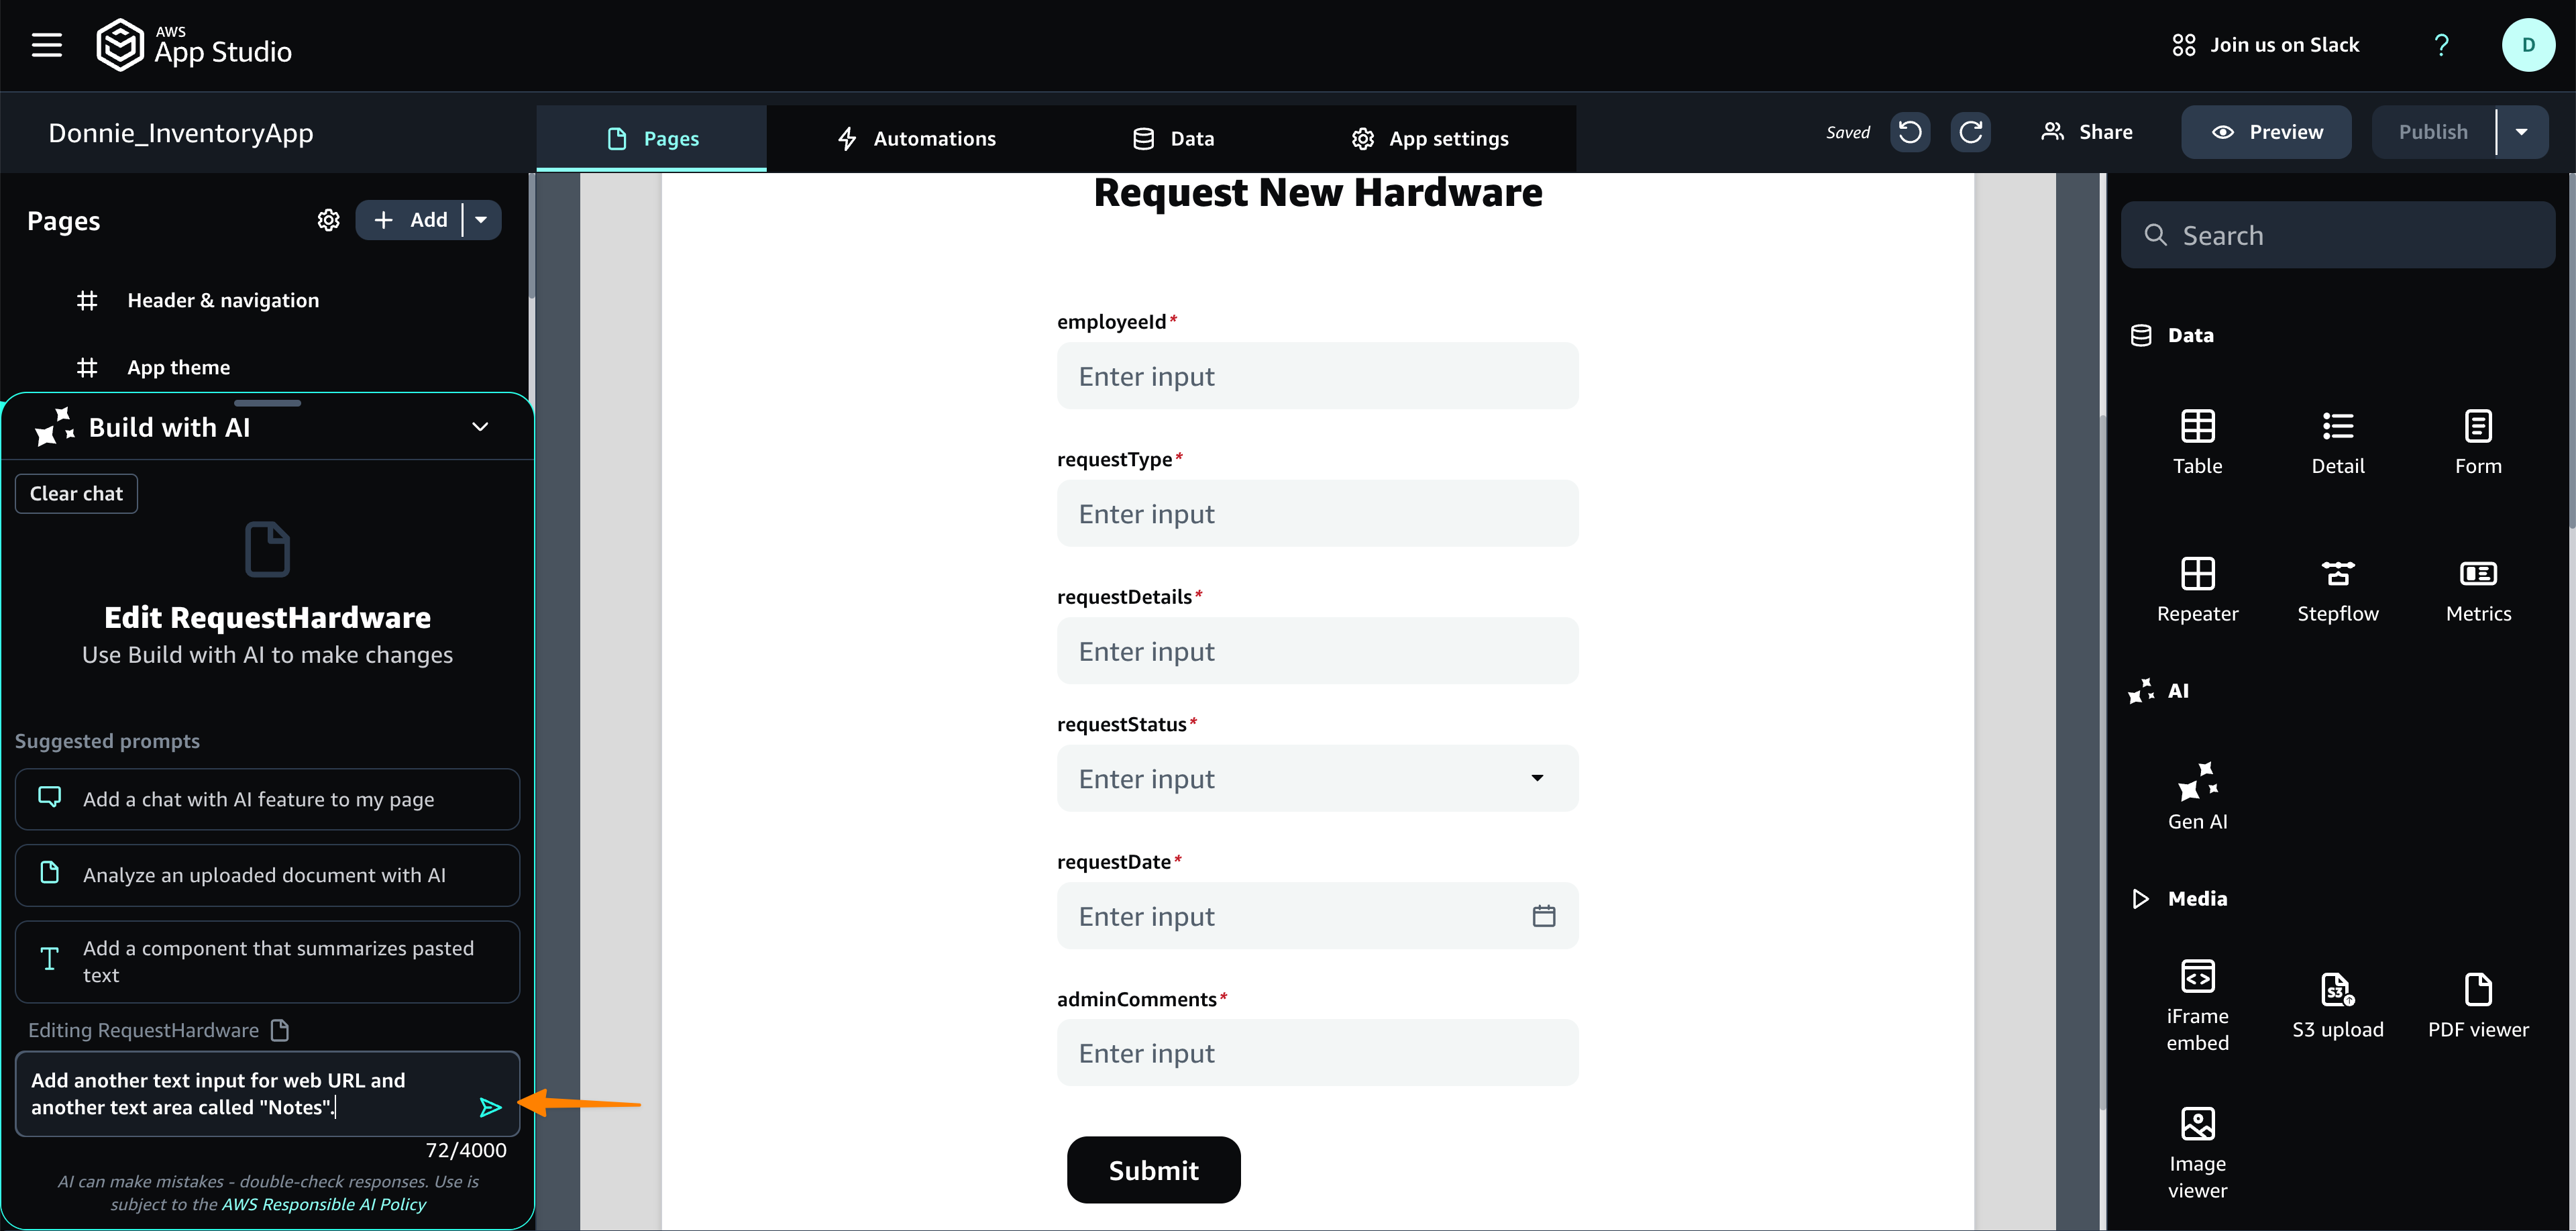Image resolution: width=2576 pixels, height=1231 pixels.
Task: Open the Add page dropdown arrow
Action: (481, 220)
